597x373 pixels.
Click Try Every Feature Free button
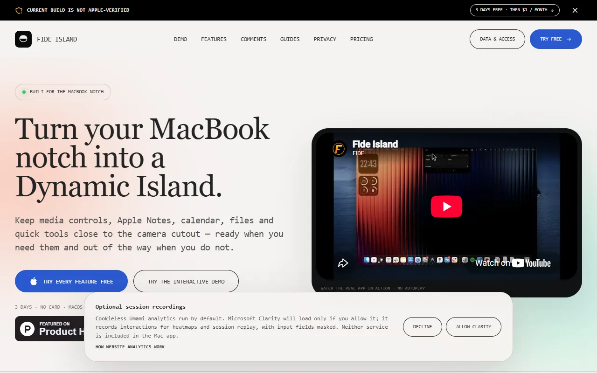pyautogui.click(x=71, y=282)
